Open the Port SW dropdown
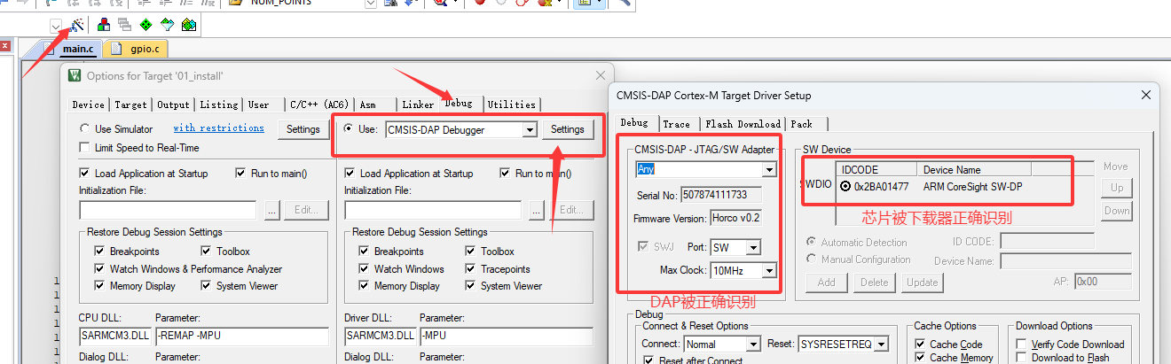Image resolution: width=1171 pixels, height=364 pixels. (752, 247)
